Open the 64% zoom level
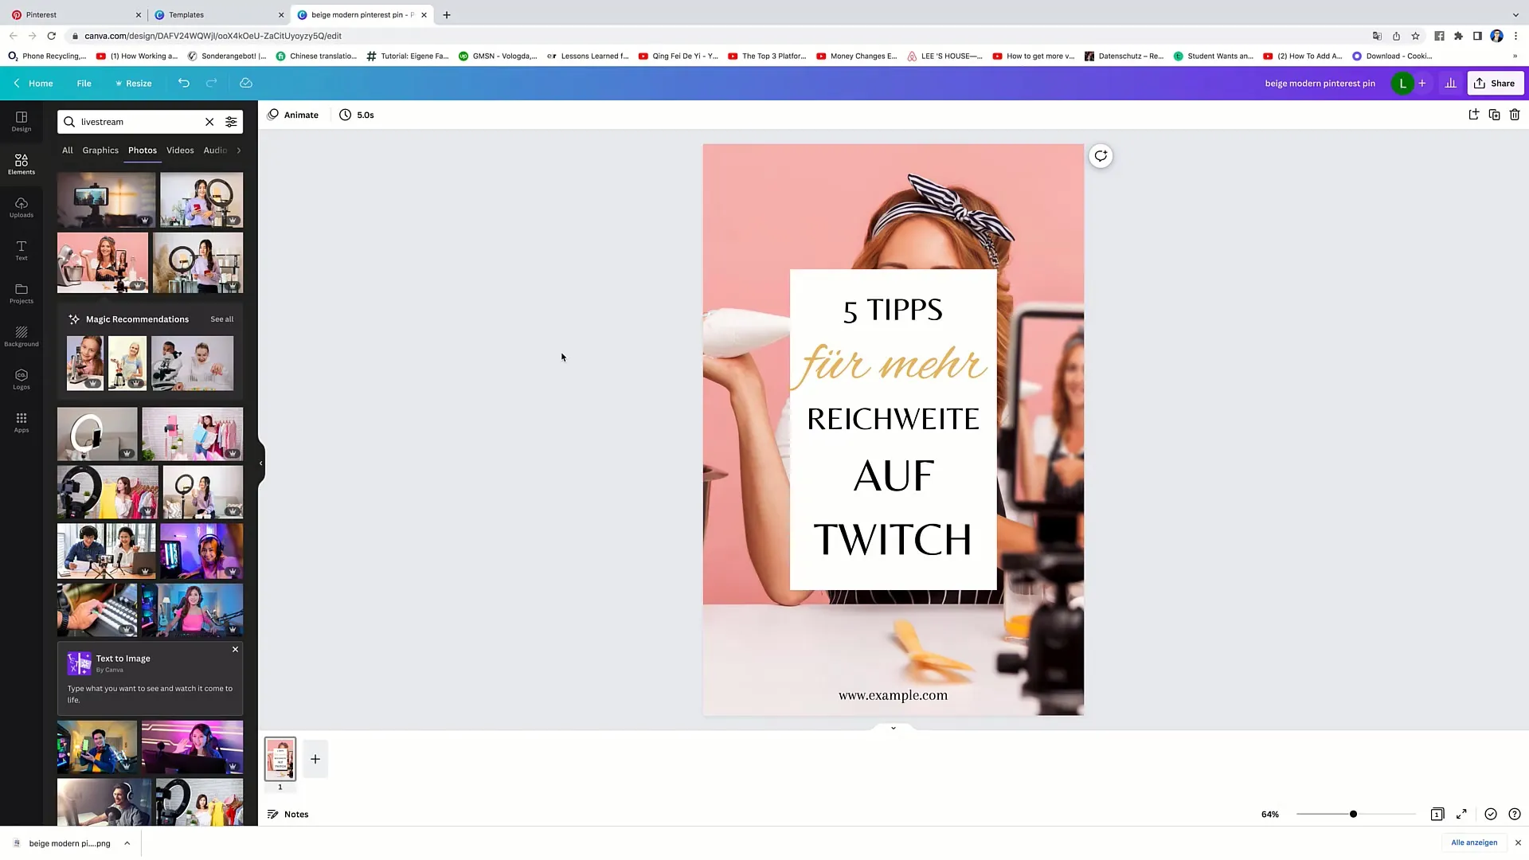 pos(1269,814)
